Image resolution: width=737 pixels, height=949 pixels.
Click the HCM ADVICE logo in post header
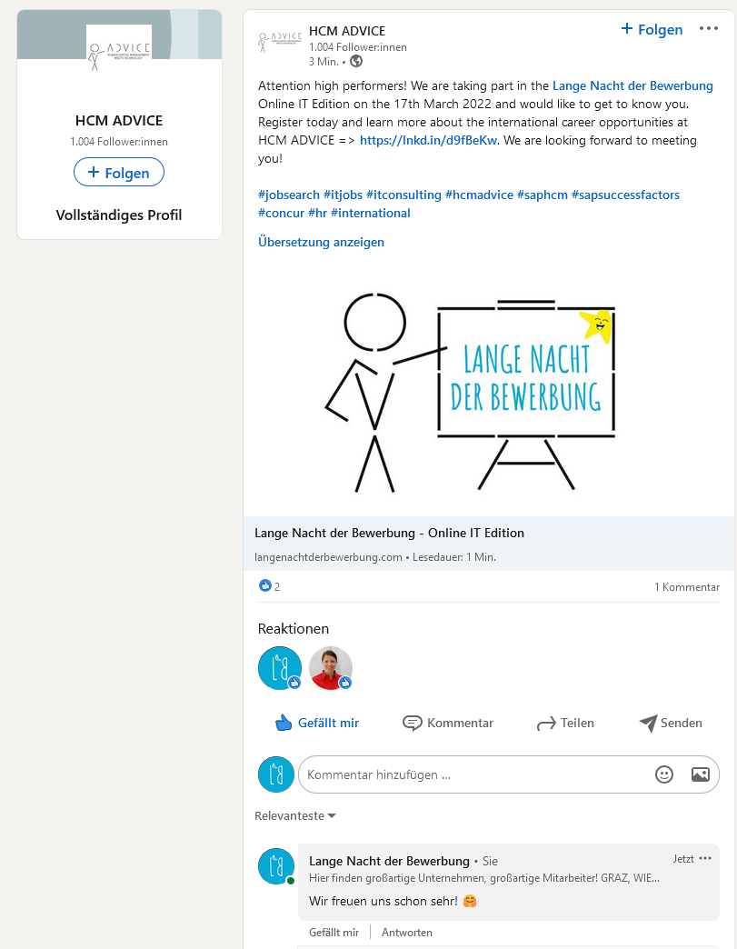coord(280,41)
